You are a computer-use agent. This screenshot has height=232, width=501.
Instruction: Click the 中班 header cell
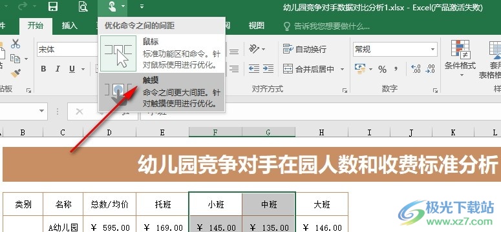coord(268,204)
